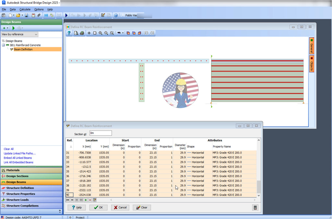Delete a row with the red minus icon
332x219 pixels.
pos(90,200)
